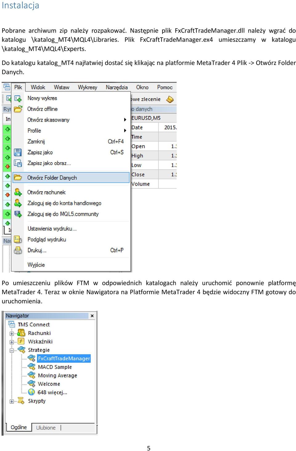296x451 pixels.
Task: Click the new chart icon beside Nowy wykres
Action: pos(18,99)
